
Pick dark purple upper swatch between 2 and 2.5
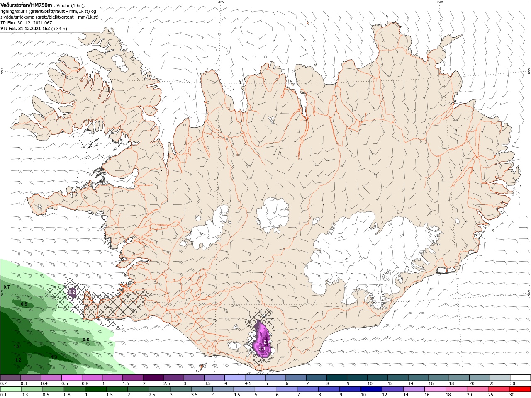[x=153, y=378]
